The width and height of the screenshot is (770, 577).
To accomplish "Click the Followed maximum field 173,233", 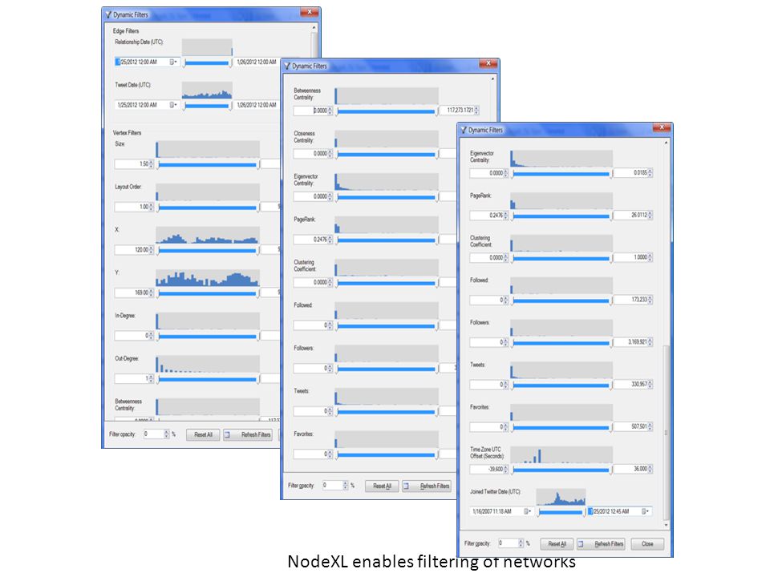I will (x=630, y=299).
